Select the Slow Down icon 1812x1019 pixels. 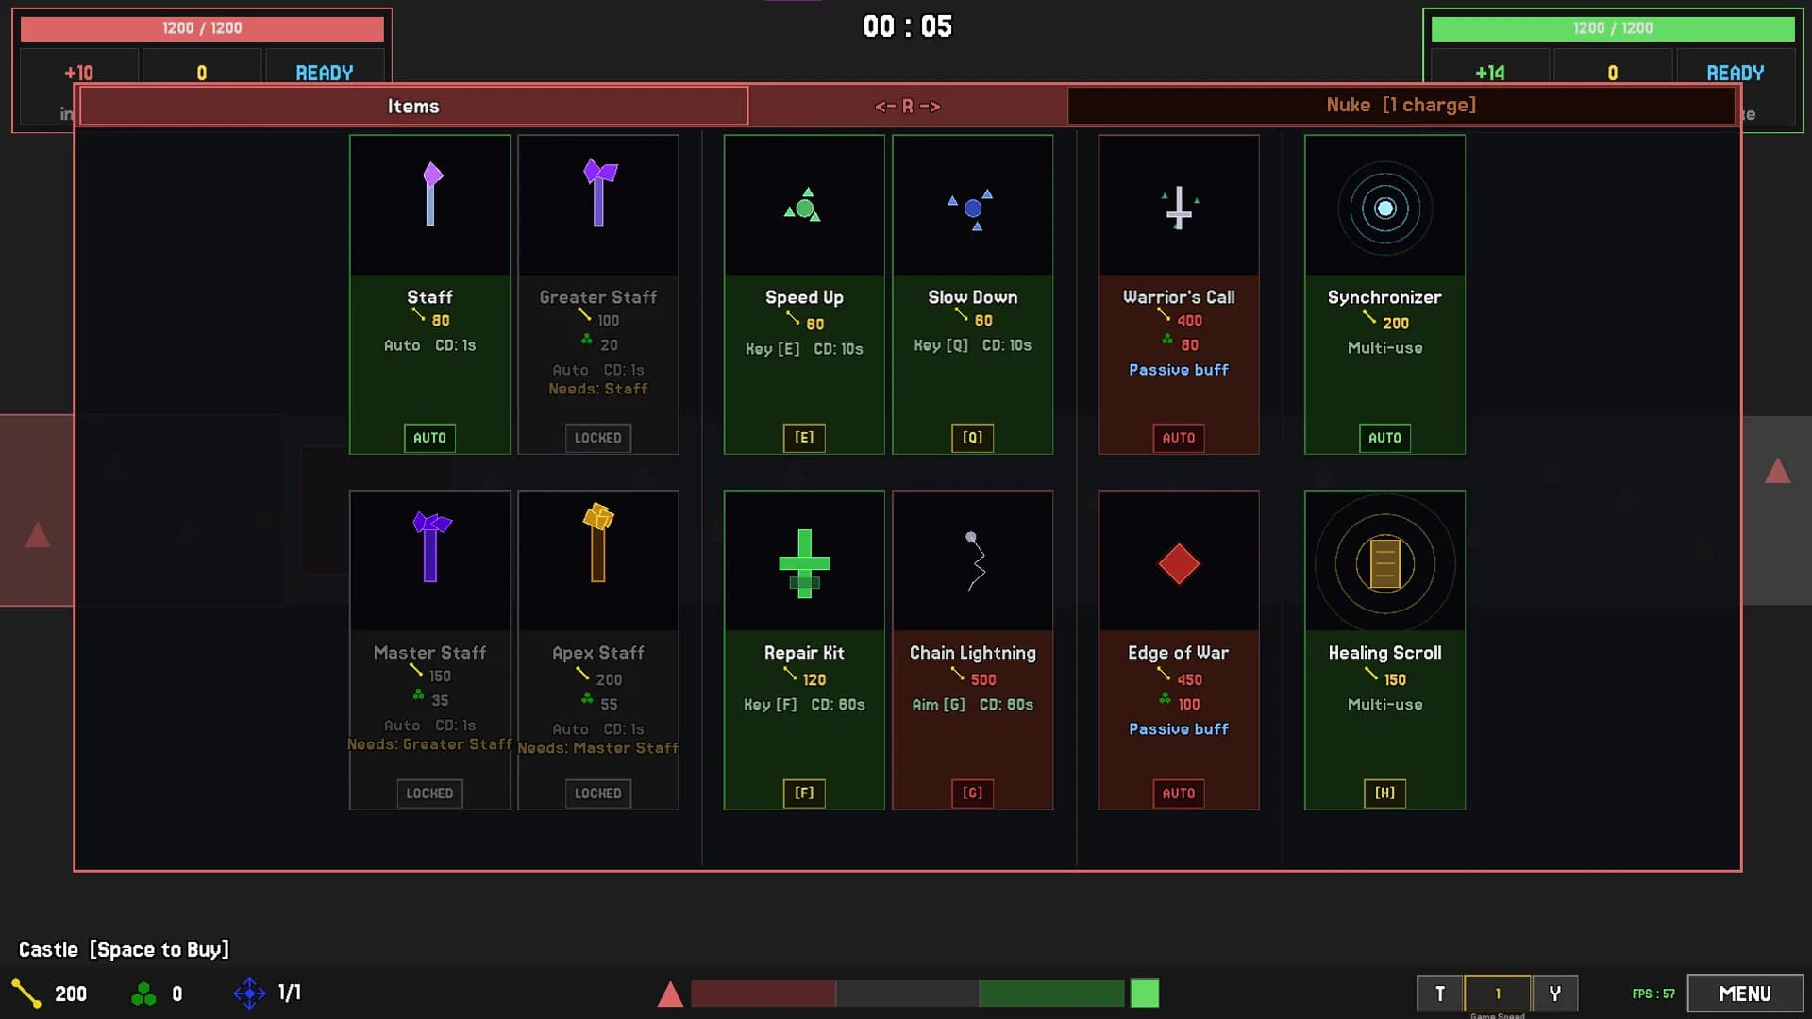(971, 209)
